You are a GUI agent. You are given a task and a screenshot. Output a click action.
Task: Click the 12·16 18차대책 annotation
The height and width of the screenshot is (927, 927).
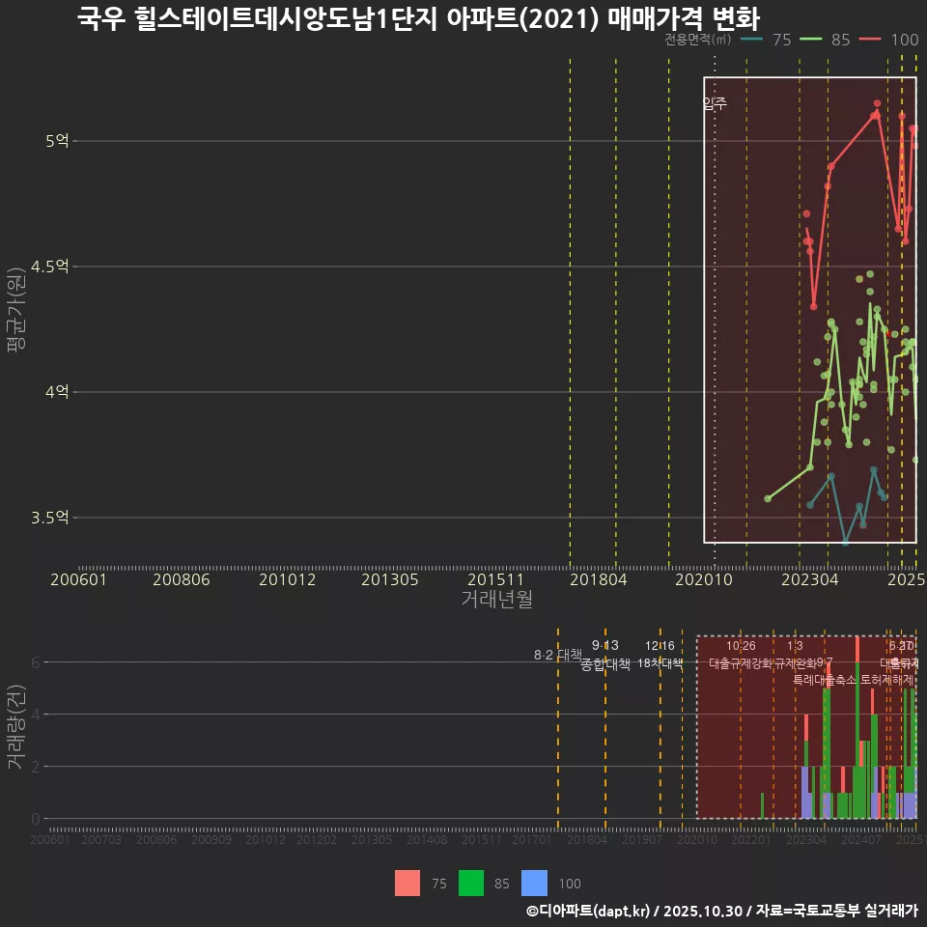[661, 657]
